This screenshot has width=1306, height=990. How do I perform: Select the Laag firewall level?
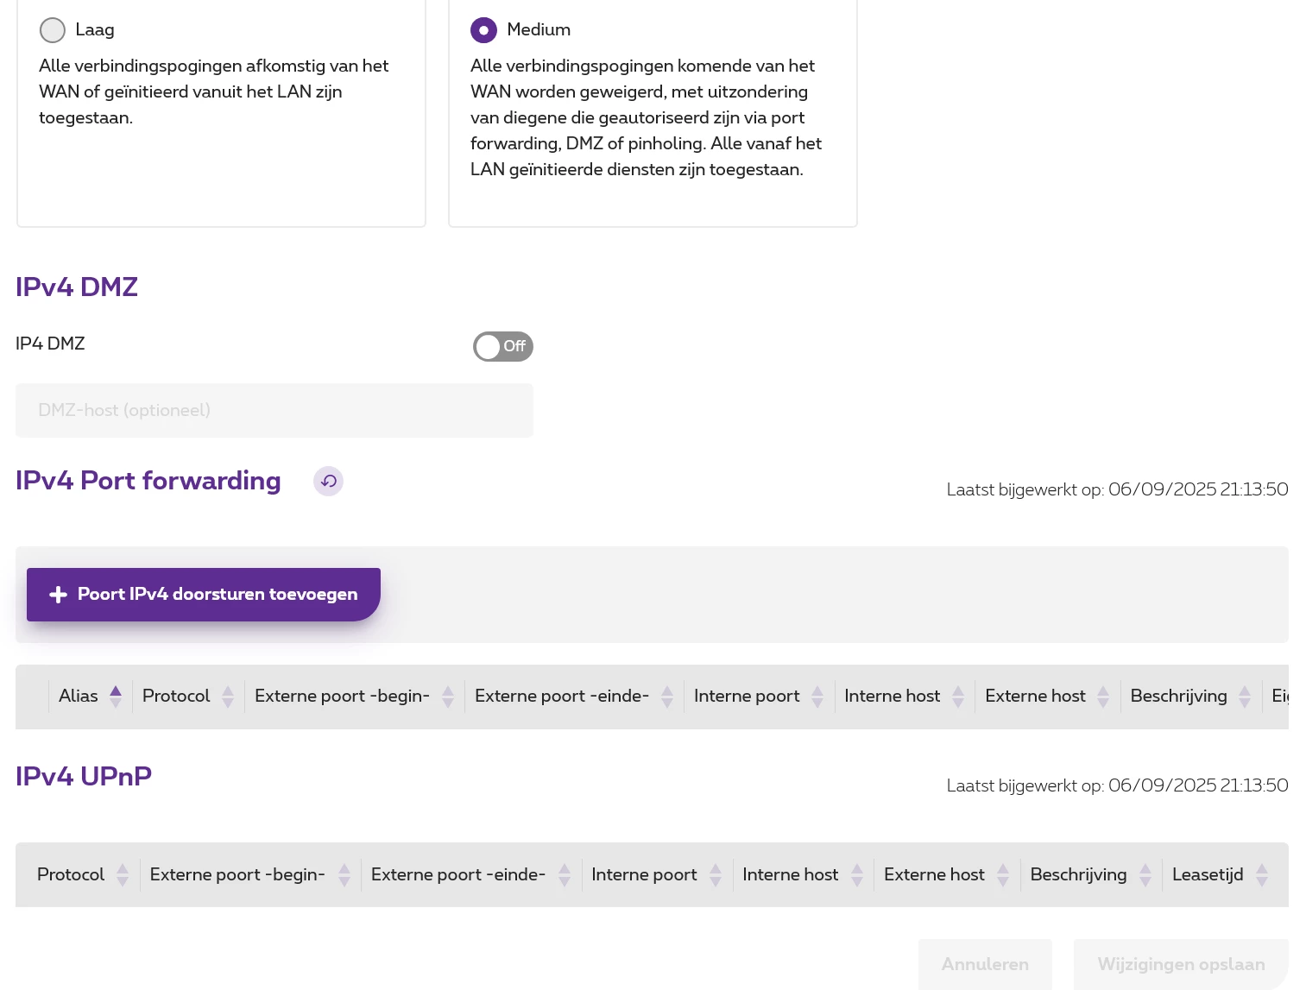[53, 30]
